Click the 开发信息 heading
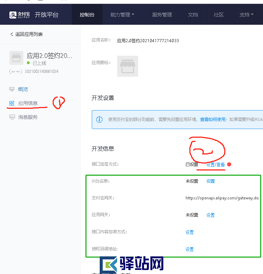Viewport: 263px width, 274px height. 103,149
